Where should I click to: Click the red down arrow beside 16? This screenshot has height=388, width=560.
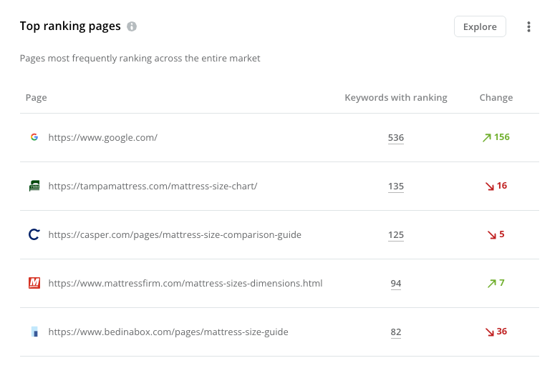click(x=490, y=186)
